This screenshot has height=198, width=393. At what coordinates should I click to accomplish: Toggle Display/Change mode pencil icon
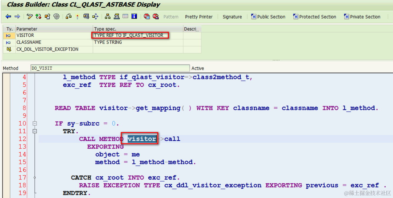[29, 16]
